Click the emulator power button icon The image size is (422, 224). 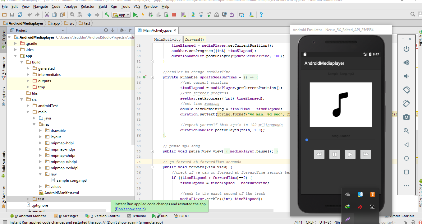(x=406, y=49)
